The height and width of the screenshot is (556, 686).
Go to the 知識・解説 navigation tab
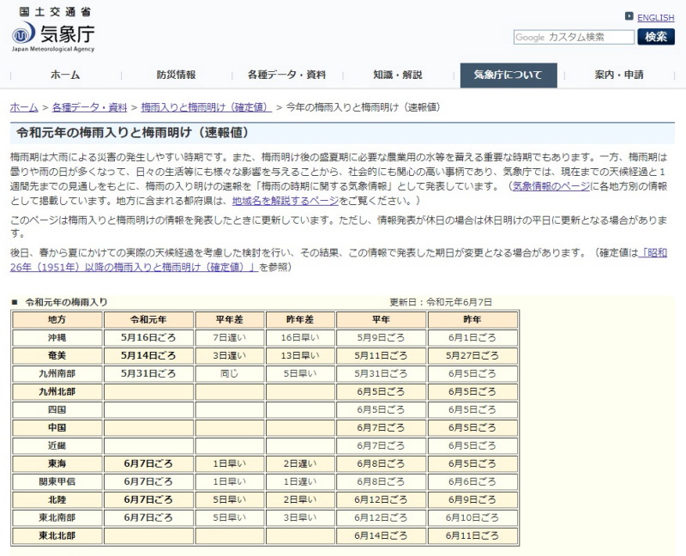click(x=398, y=75)
